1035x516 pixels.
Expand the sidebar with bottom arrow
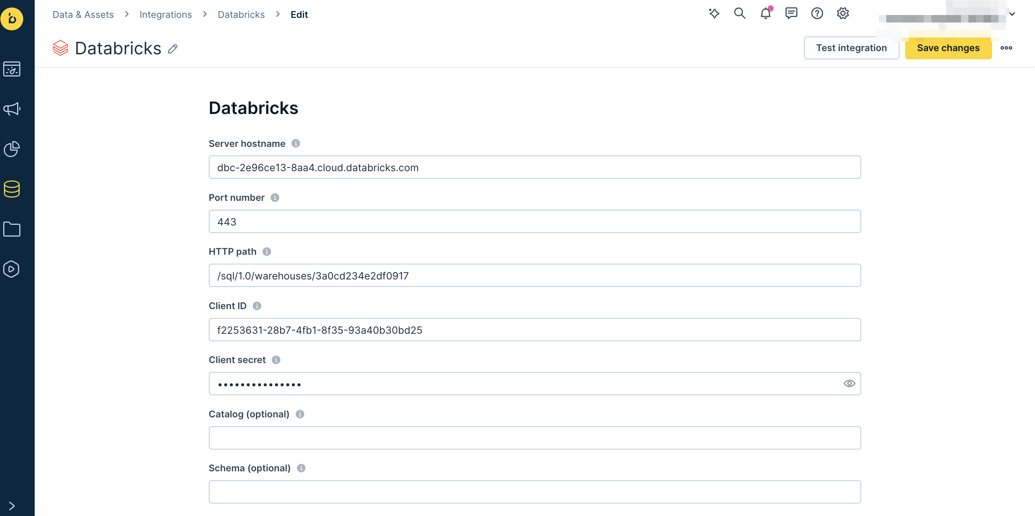[x=12, y=506]
